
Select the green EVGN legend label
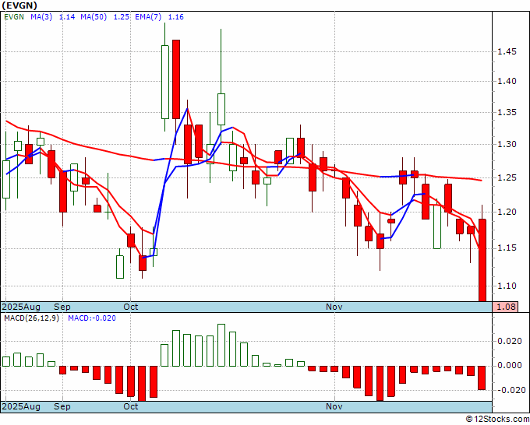coord(14,17)
